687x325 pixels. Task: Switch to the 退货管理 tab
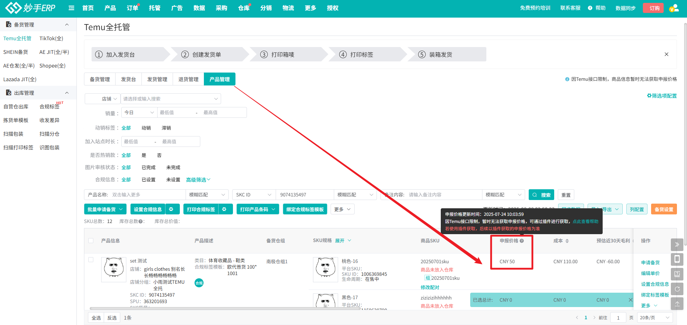pyautogui.click(x=188, y=79)
